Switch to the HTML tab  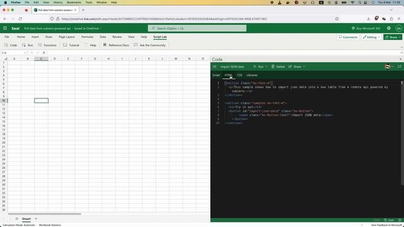(x=229, y=75)
